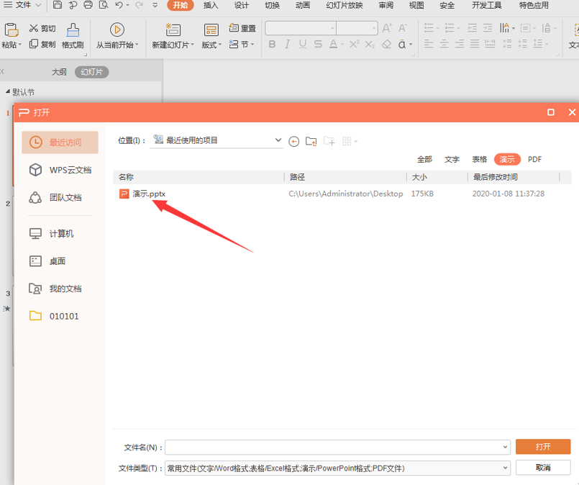Start slideshow from current slide icon
This screenshot has height=485, width=579.
[x=117, y=30]
